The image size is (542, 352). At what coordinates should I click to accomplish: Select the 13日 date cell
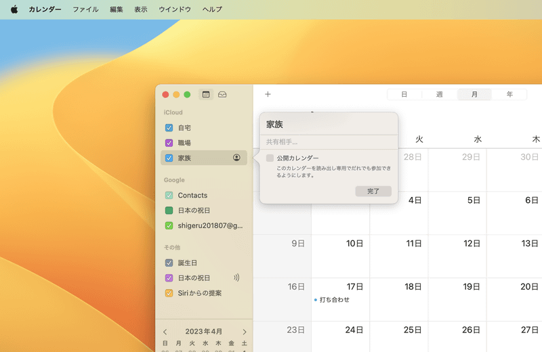[x=514, y=257]
